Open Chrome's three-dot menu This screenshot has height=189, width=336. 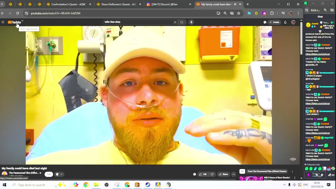pos(298,13)
